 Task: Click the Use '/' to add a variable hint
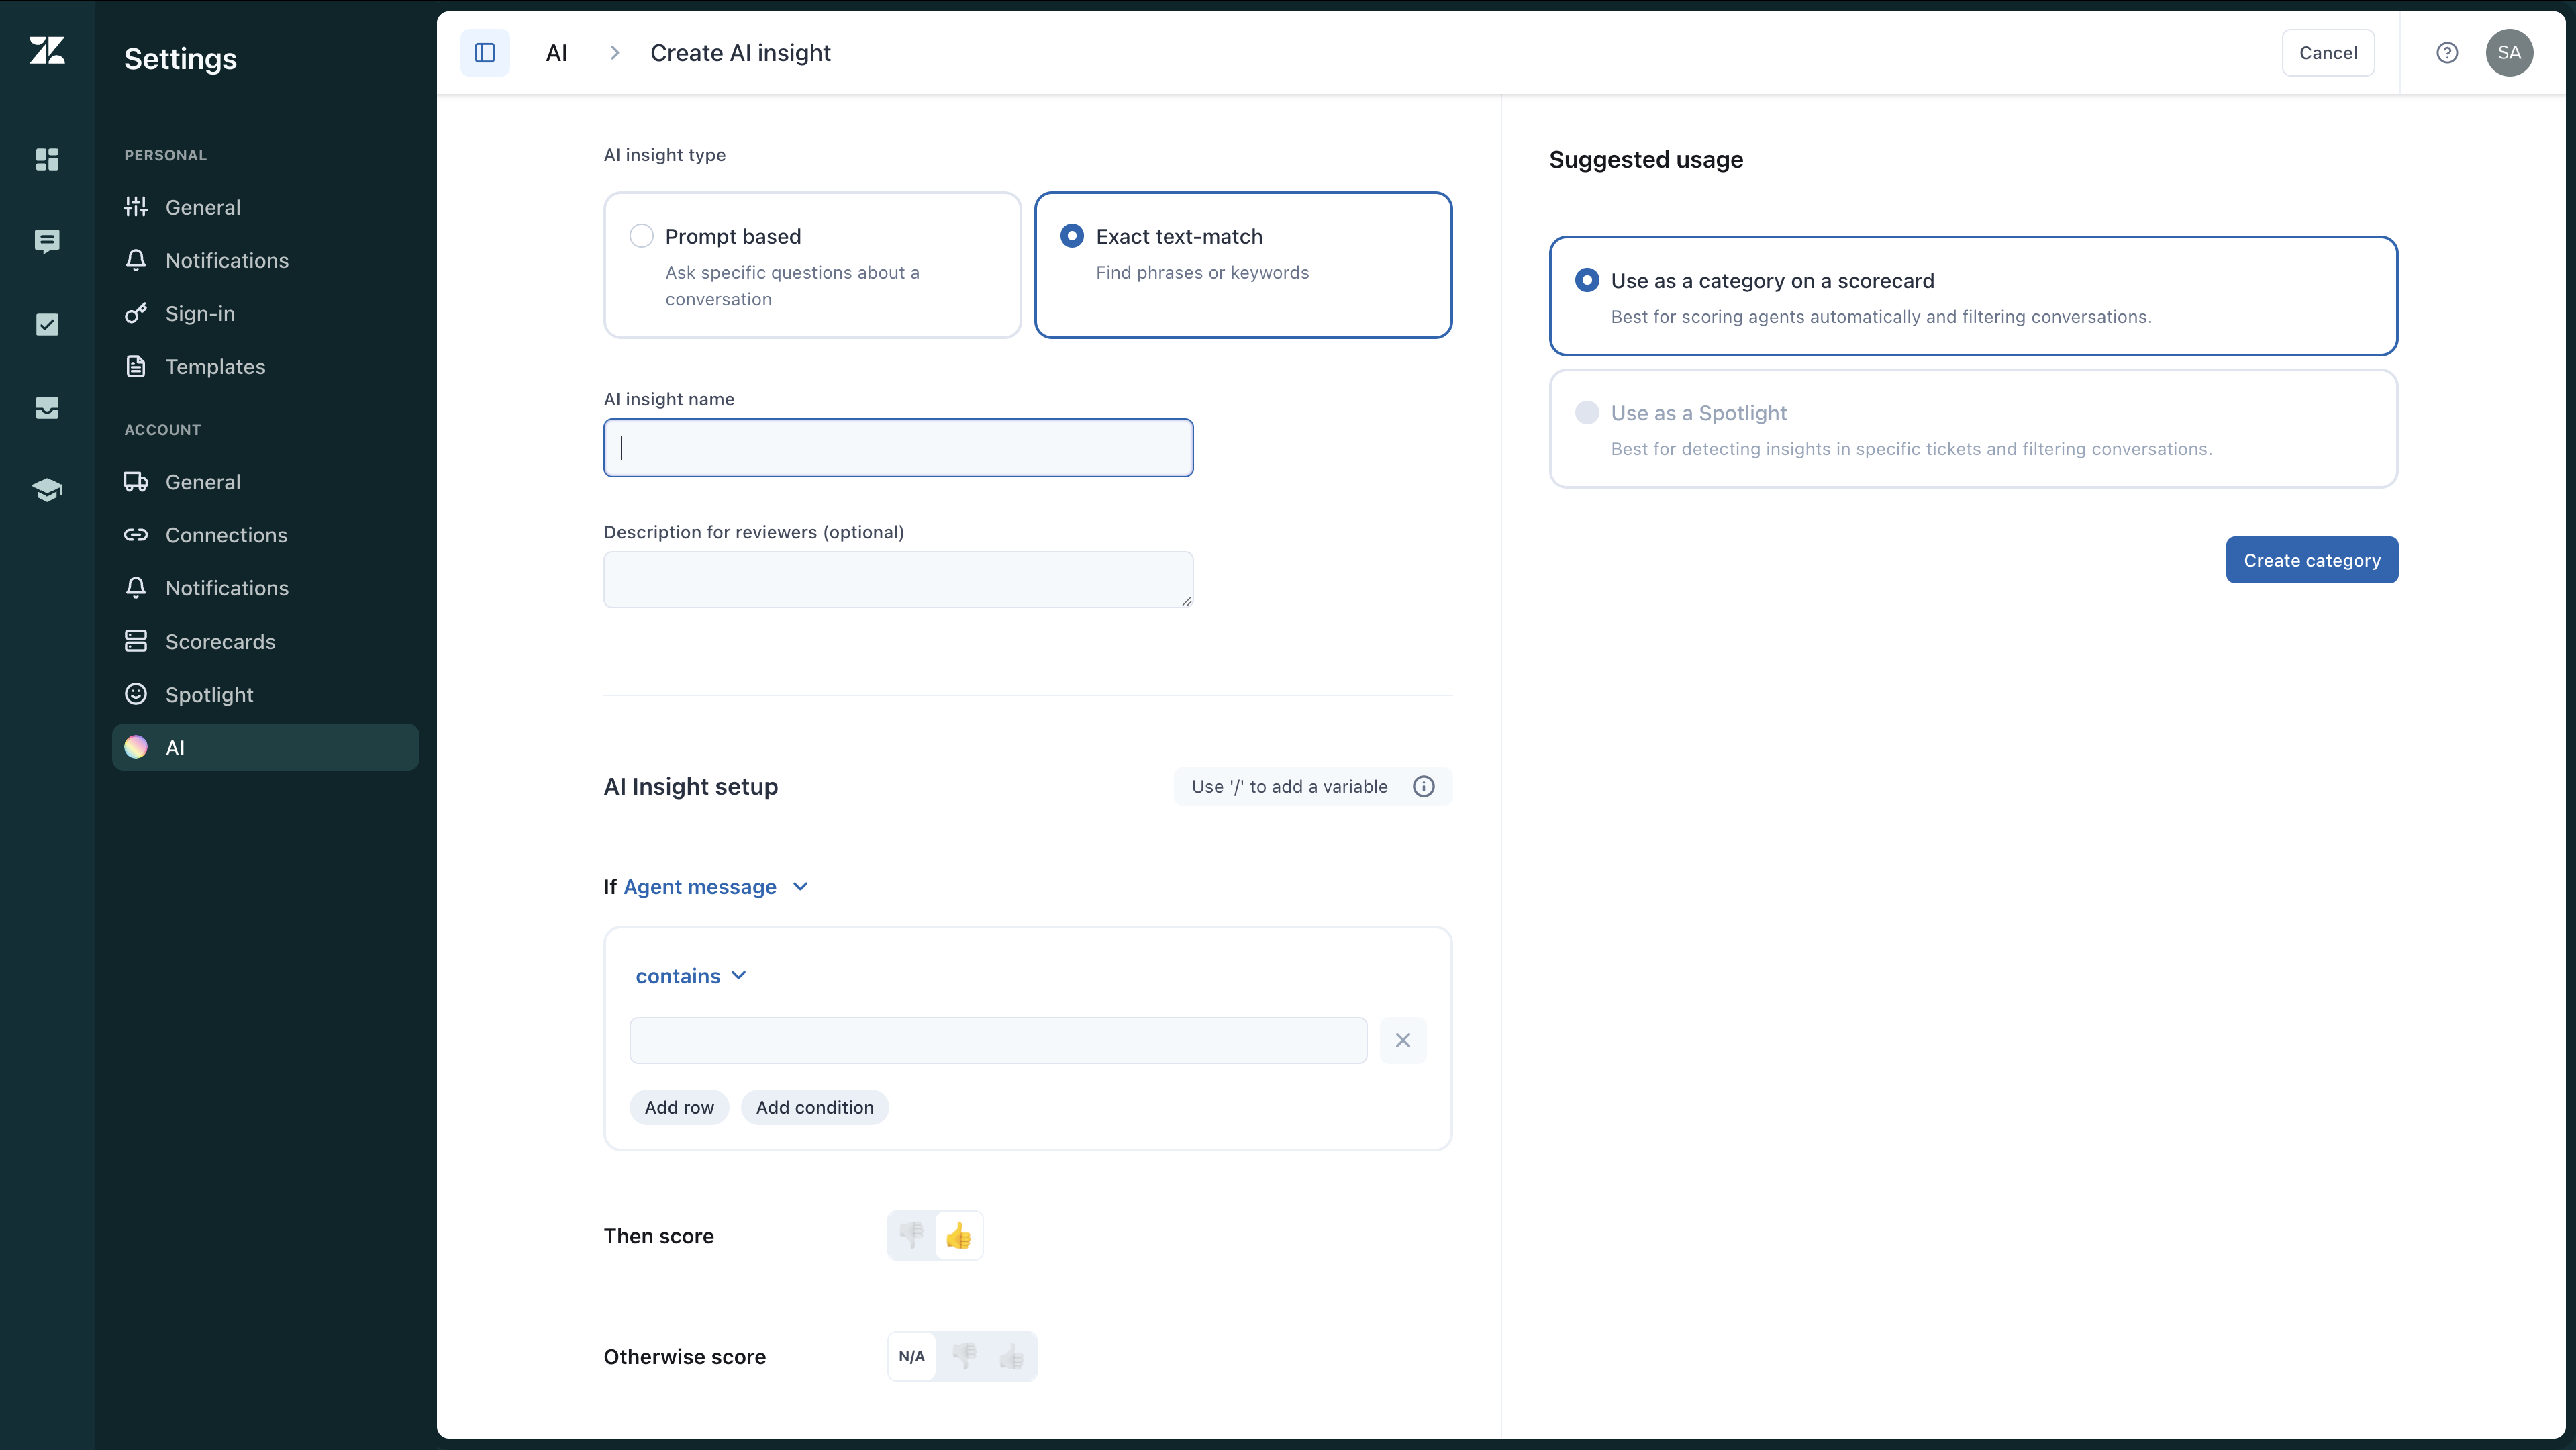point(1289,787)
